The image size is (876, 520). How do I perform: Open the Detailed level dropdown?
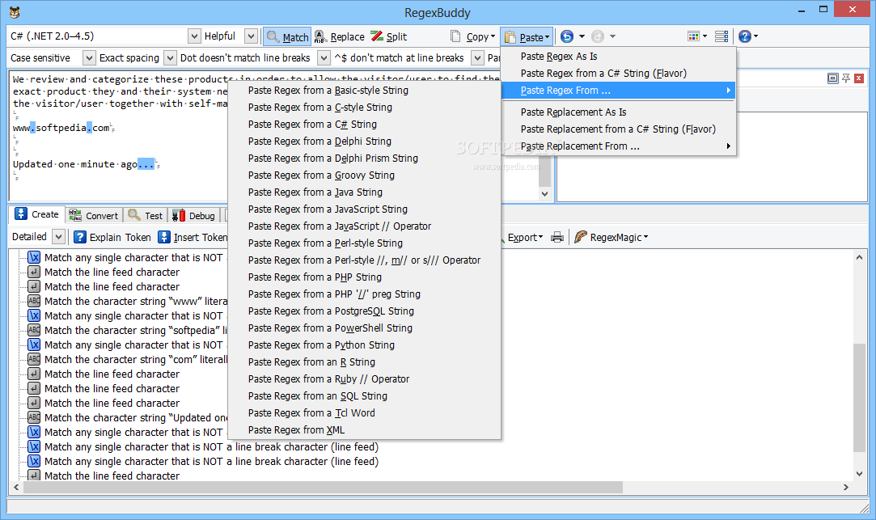pos(59,237)
